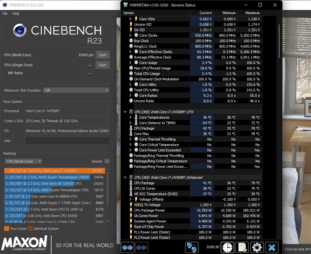Start the CPU Multi Core benchmark
This screenshot has width=311, height=254.
102,55
